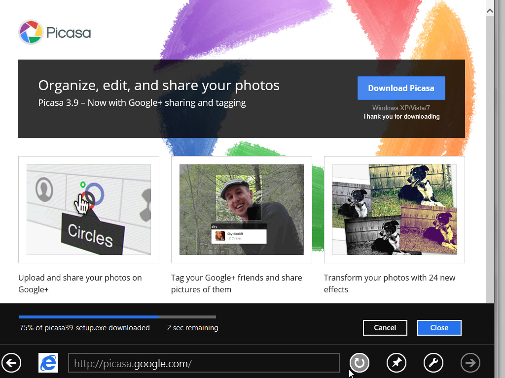Navigate back with the left arrow
This screenshot has width=505, height=378.
11,363
